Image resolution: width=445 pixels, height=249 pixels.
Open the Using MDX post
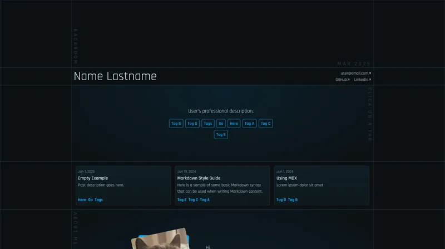286,178
